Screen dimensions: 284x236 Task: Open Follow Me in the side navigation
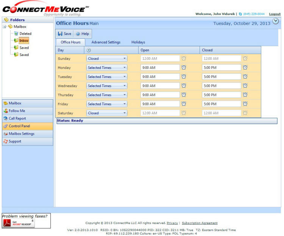pos(28,111)
